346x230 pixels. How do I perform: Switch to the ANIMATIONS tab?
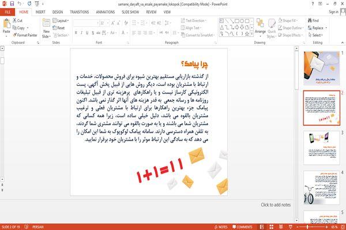tap(106, 12)
